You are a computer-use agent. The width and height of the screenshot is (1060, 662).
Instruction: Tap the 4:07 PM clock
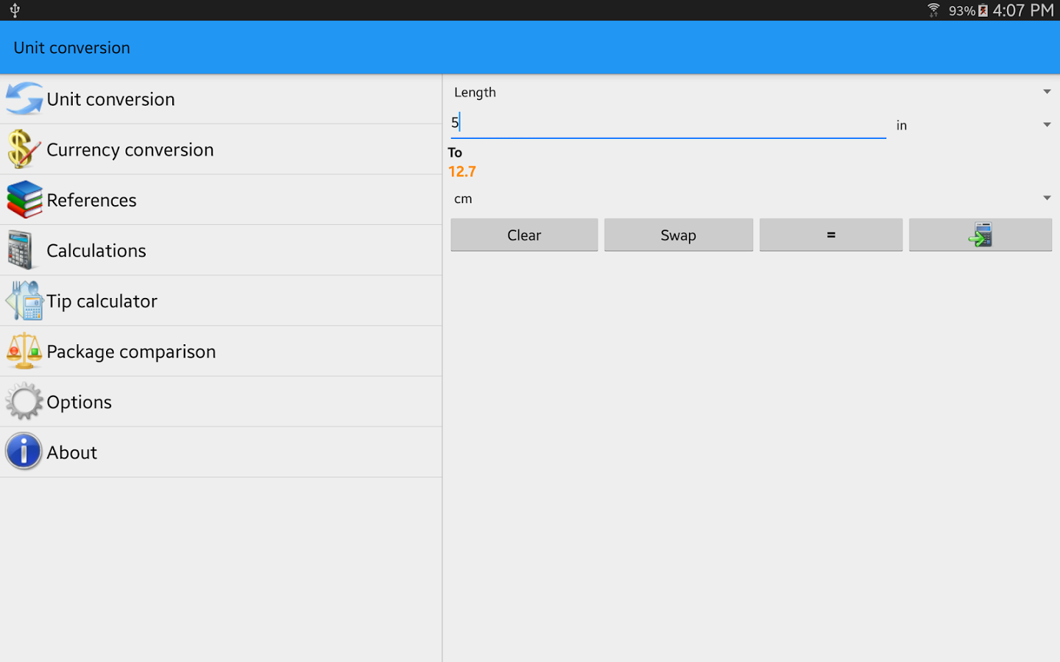click(x=1023, y=10)
